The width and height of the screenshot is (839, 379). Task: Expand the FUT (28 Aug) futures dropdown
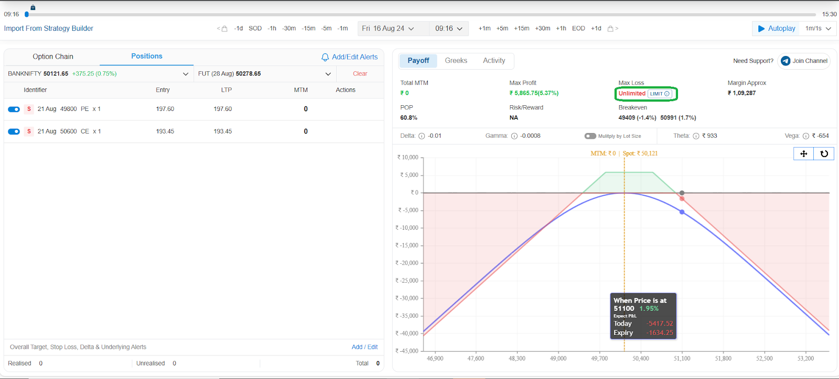265,74
